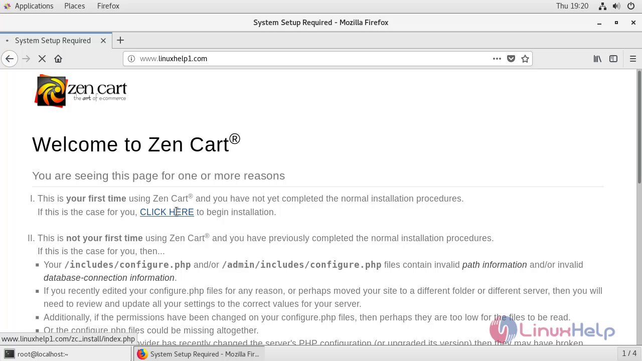The width and height of the screenshot is (642, 361).
Task: Switch to root@localhost terminal in taskbar
Action: tap(66, 354)
